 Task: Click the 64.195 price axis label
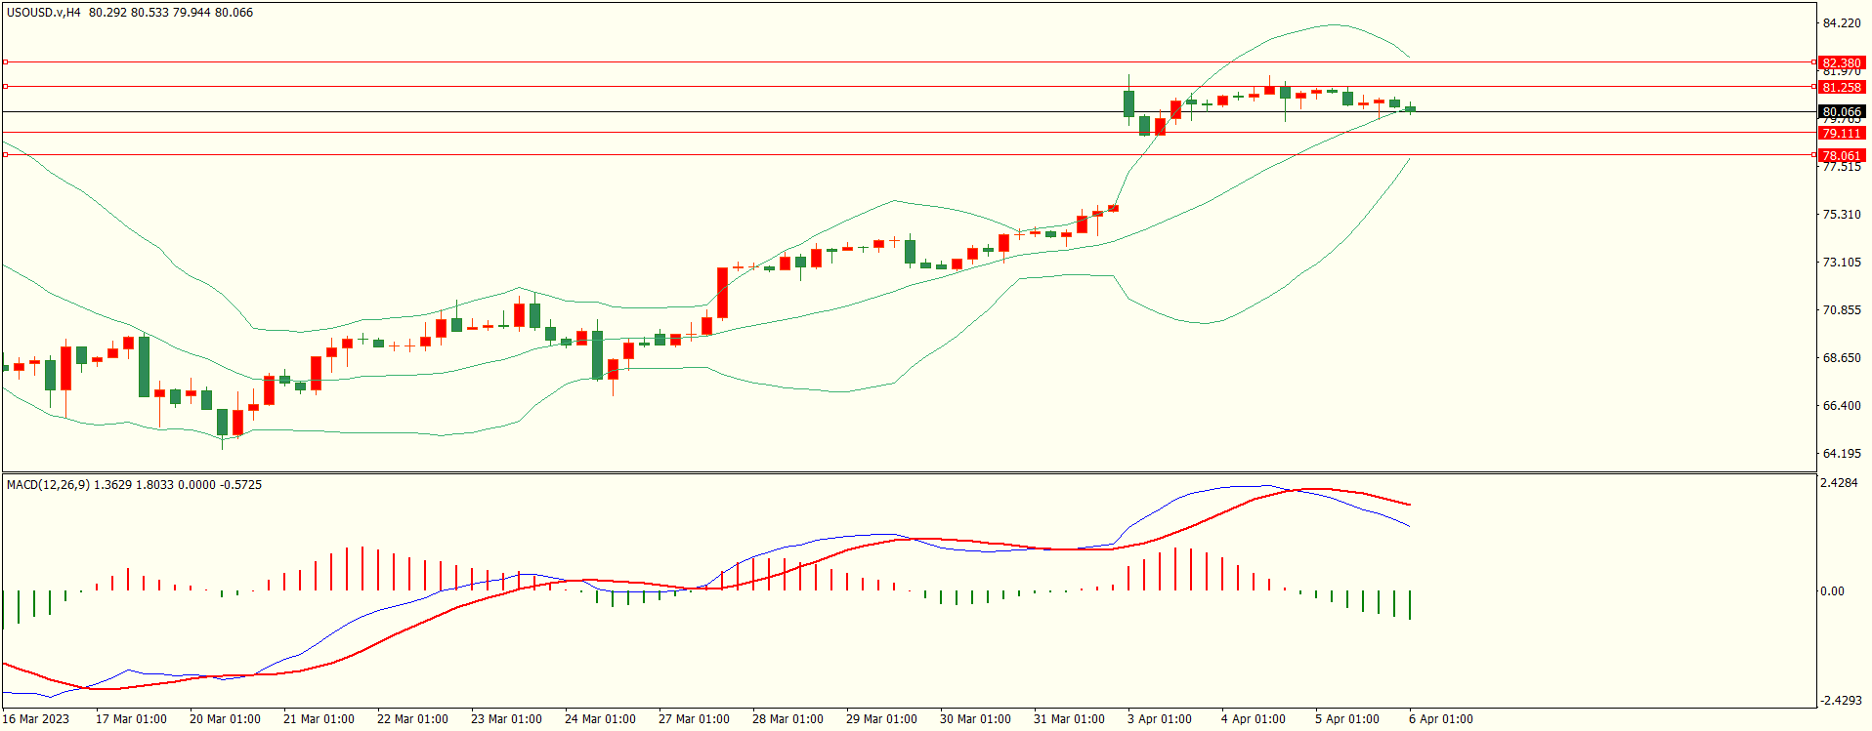pos(1842,453)
